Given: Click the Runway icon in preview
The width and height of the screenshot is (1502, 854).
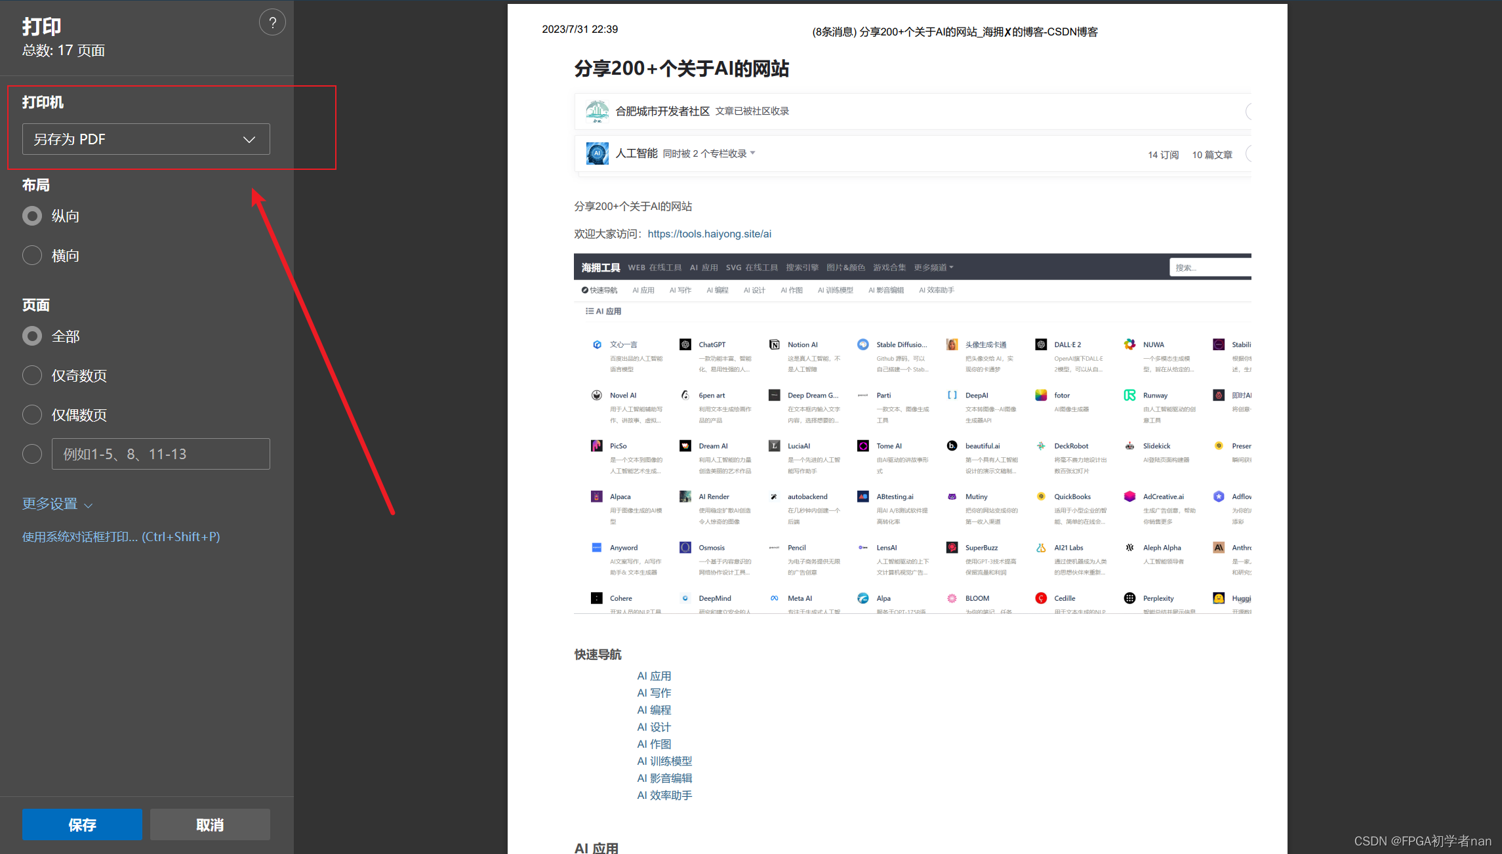Looking at the screenshot, I should (x=1129, y=395).
